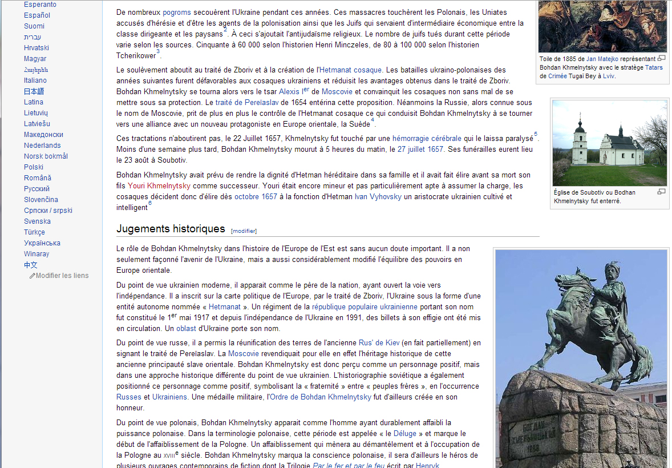Viewport: 672px width, 468px height.
Task: Open the Moscovie link after Alexis Ier
Action: click(337, 92)
